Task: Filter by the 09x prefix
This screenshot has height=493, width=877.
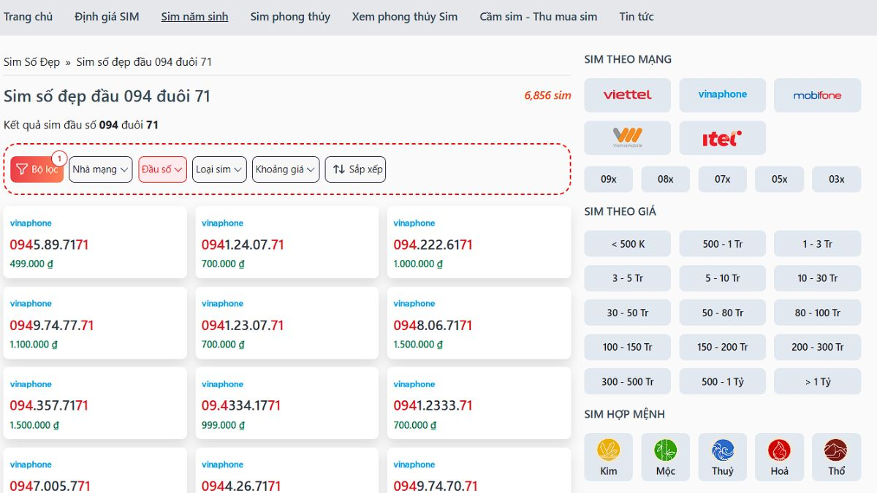Action: coord(609,179)
